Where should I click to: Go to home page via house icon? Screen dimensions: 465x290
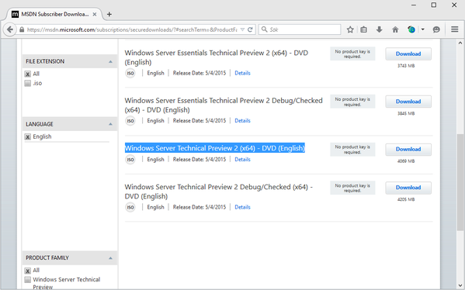click(x=395, y=29)
